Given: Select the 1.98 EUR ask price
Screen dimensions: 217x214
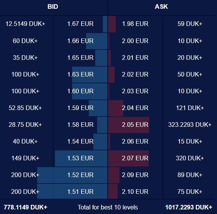Looking at the screenshot, I should coord(135,24).
